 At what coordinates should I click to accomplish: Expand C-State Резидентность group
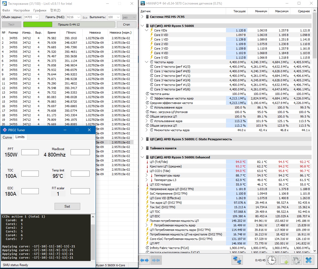click(142, 139)
